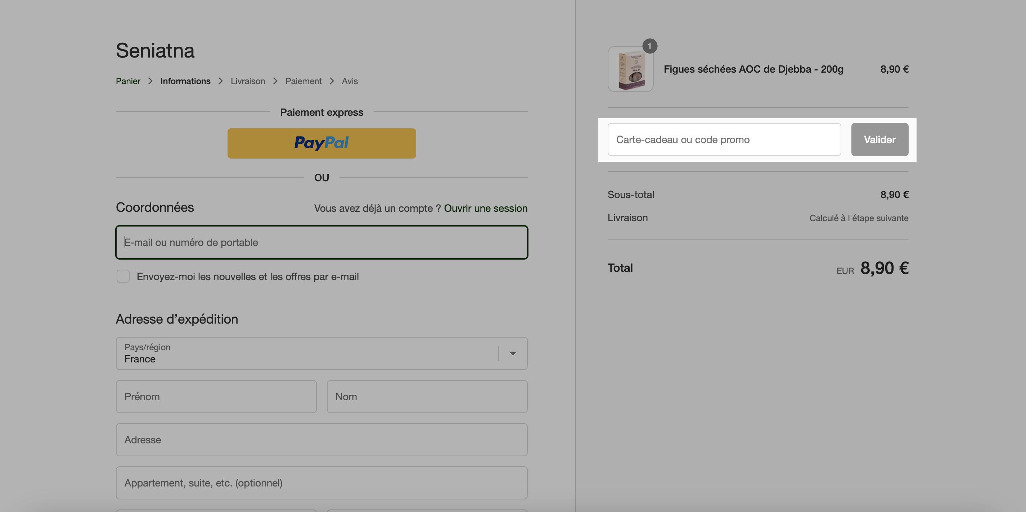Screen dimensions: 1026x512
Task: Enable the newsletter offers by e-mail checkbox
Action: [123, 276]
